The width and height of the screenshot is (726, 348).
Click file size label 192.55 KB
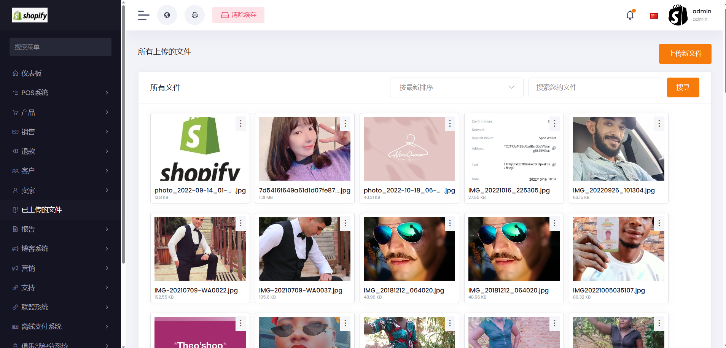(x=164, y=297)
